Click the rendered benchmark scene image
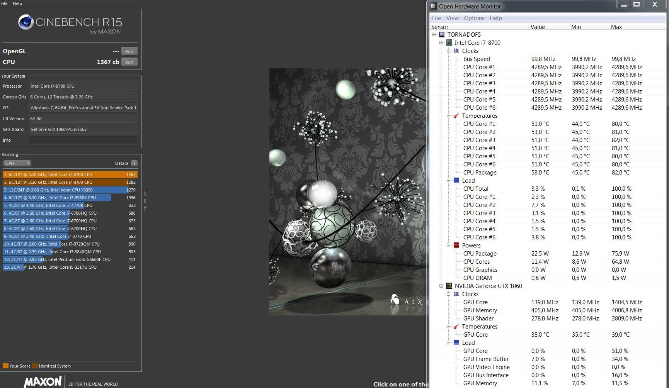The height and width of the screenshot is (388, 669). [347, 192]
